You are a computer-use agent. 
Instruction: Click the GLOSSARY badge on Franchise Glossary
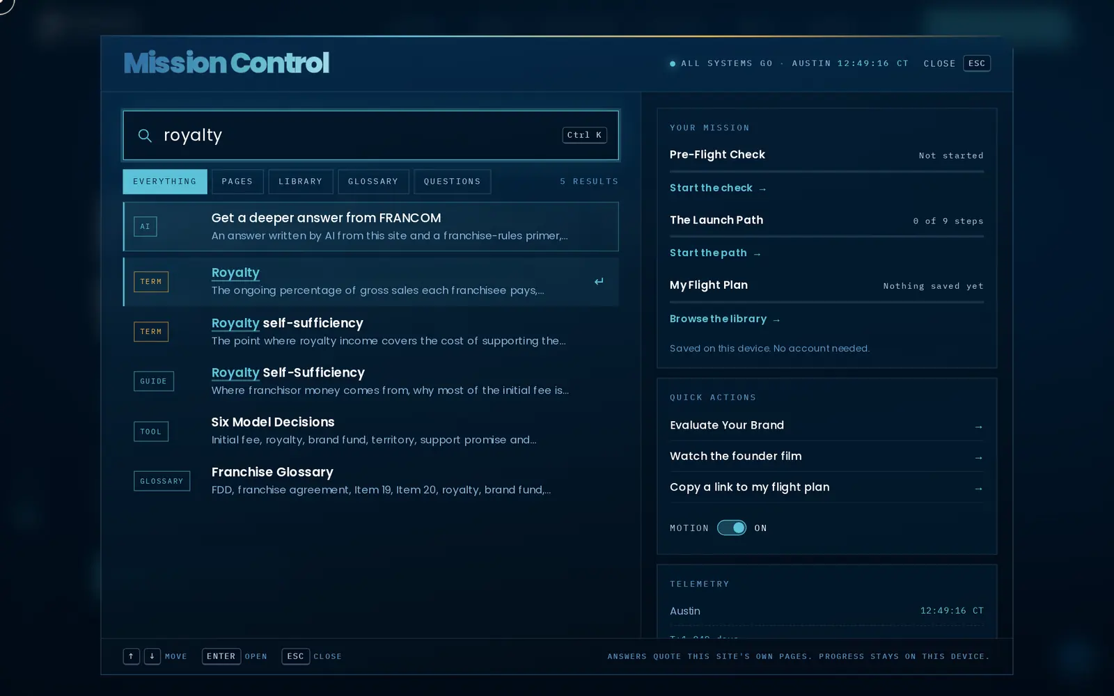[x=162, y=481]
